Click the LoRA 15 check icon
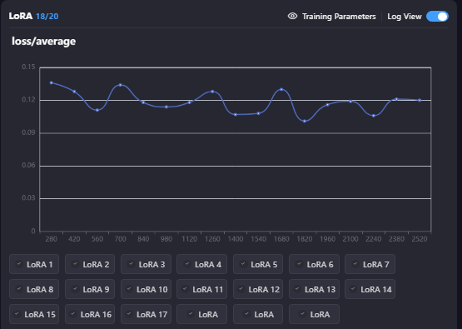 tap(17, 314)
